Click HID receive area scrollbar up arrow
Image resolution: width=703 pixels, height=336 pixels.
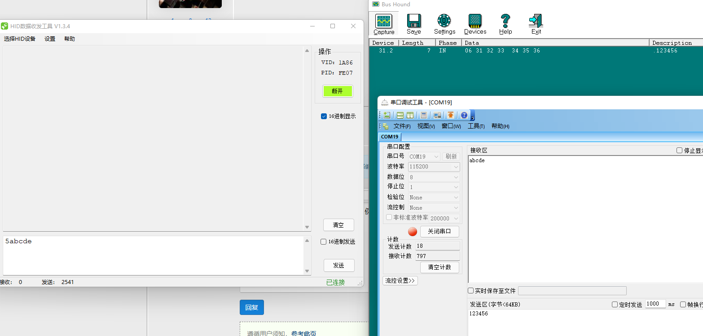(307, 51)
